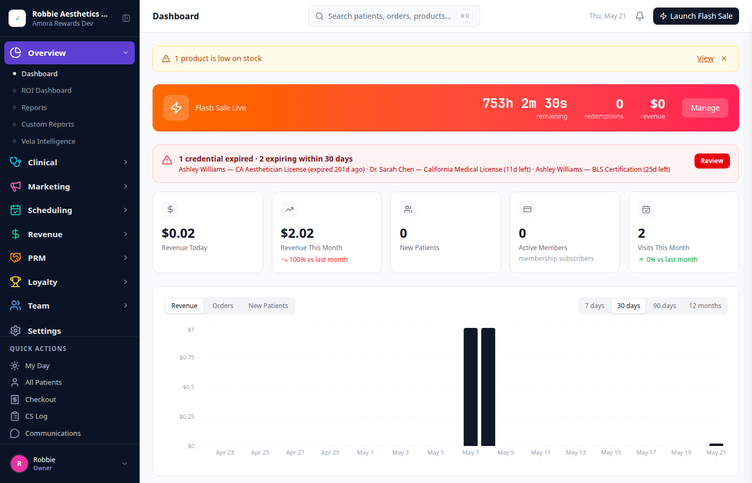The height and width of the screenshot is (483, 752).
Task: Click the CS Log clipboard icon
Action: (15, 416)
